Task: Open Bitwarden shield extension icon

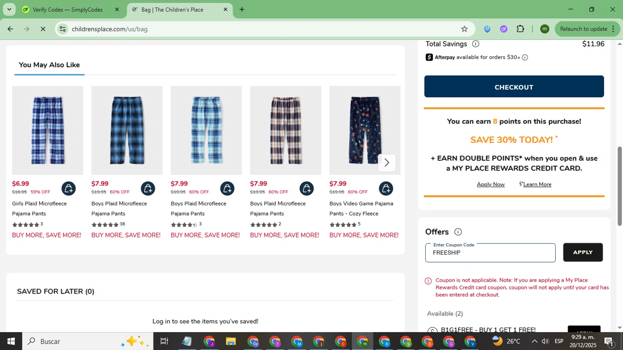Action: point(487,29)
